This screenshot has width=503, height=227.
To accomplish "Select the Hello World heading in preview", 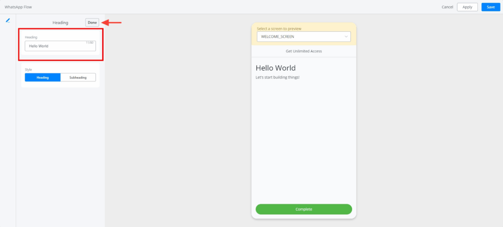I will coord(276,68).
